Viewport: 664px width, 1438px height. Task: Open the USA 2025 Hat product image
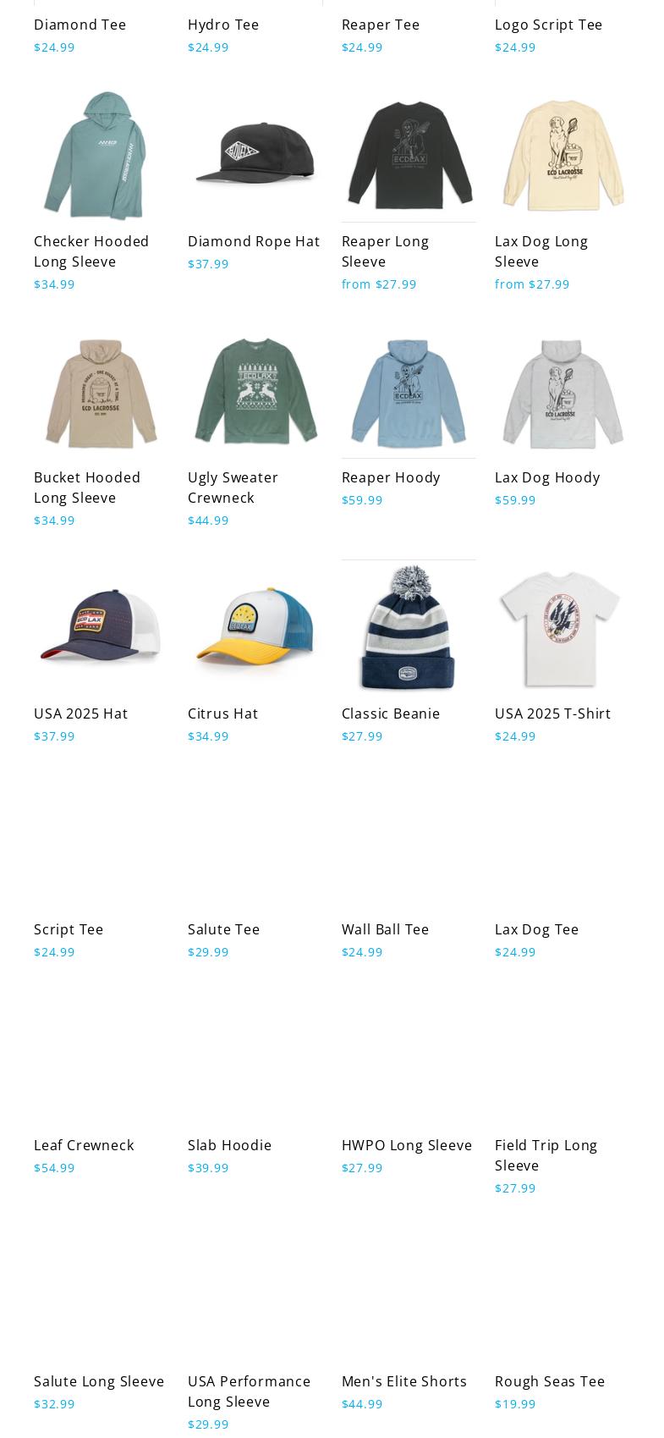click(x=101, y=627)
